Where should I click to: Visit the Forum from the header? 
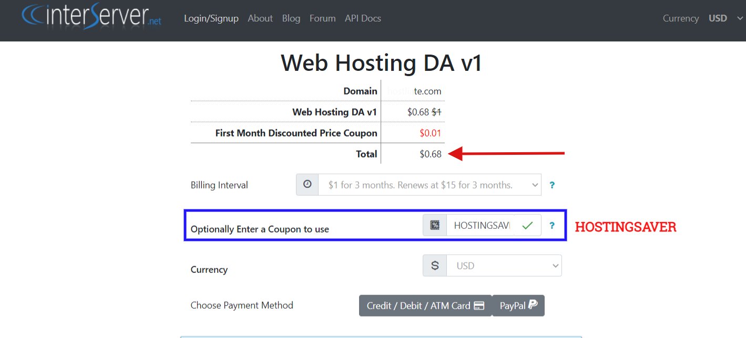322,18
